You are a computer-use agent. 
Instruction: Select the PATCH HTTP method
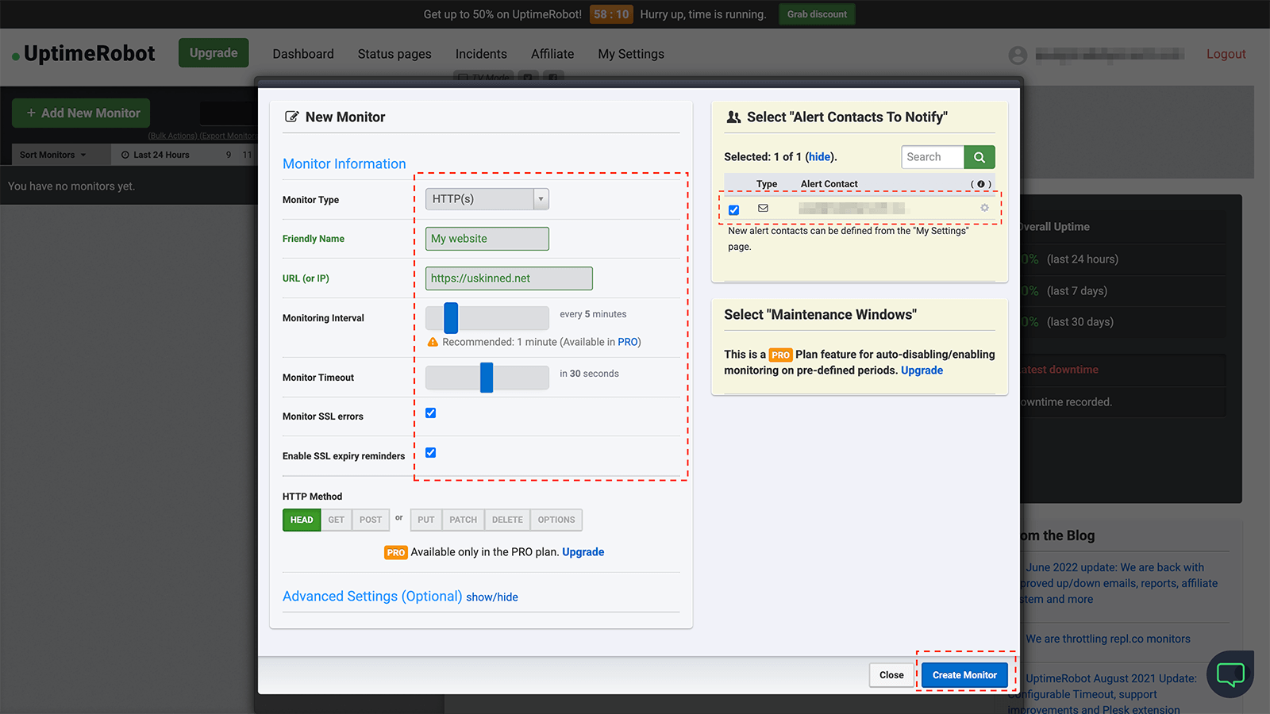point(464,520)
